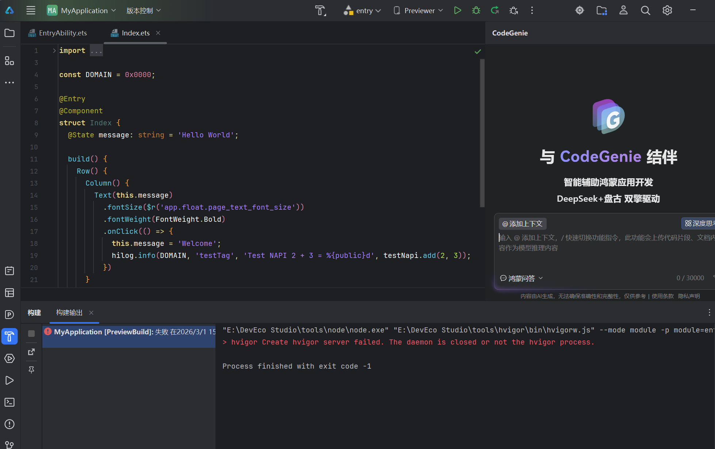The width and height of the screenshot is (715, 449).
Task: Open the 版本控制 menu
Action: pyautogui.click(x=144, y=11)
